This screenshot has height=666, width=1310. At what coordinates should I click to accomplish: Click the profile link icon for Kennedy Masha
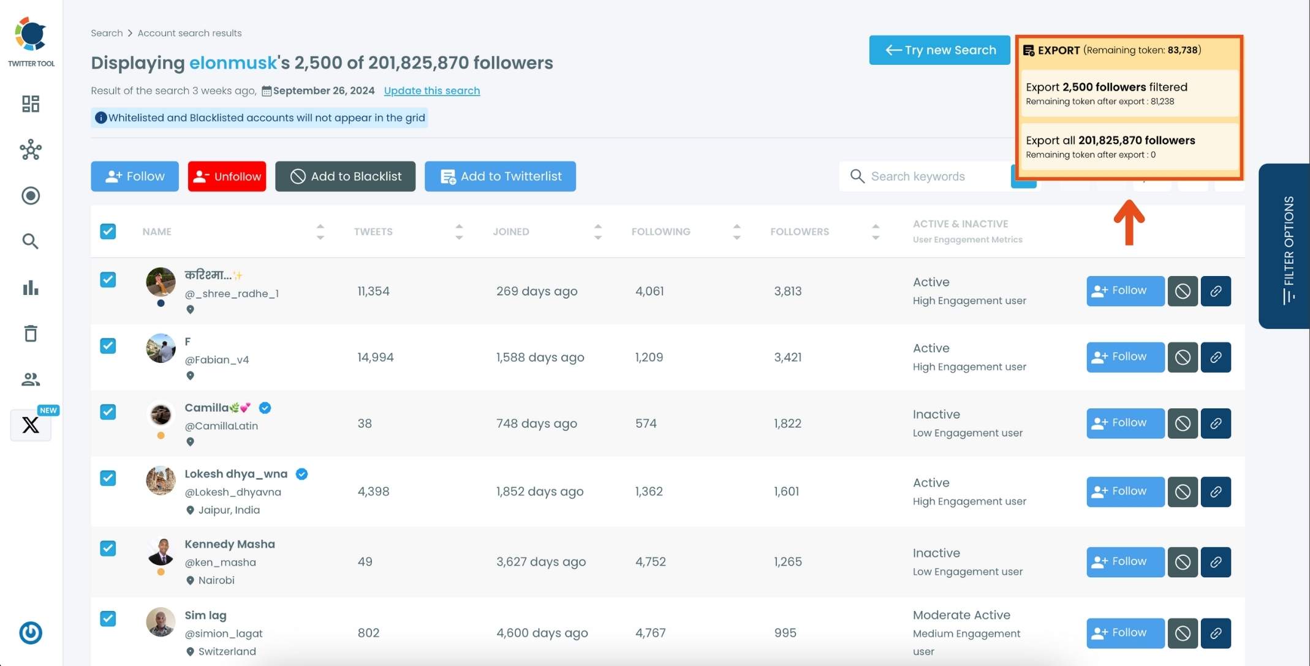coord(1216,561)
